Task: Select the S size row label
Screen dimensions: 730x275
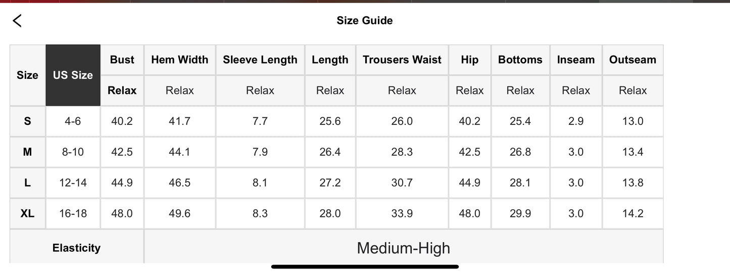Action: pos(27,121)
